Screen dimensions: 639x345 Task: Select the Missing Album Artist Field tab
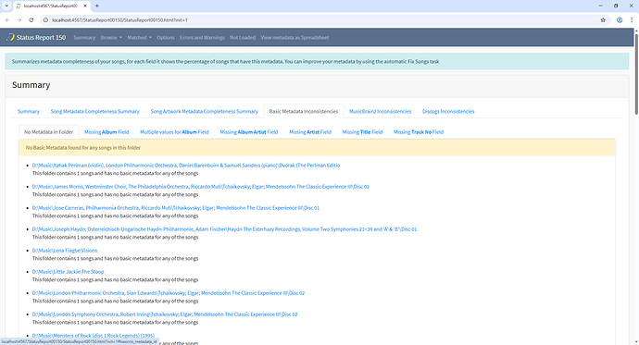pyautogui.click(x=249, y=132)
